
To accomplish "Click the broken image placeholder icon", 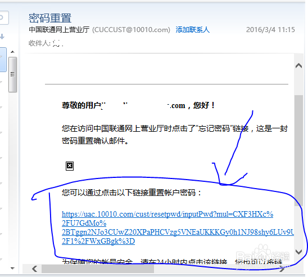I will click(x=70, y=166).
